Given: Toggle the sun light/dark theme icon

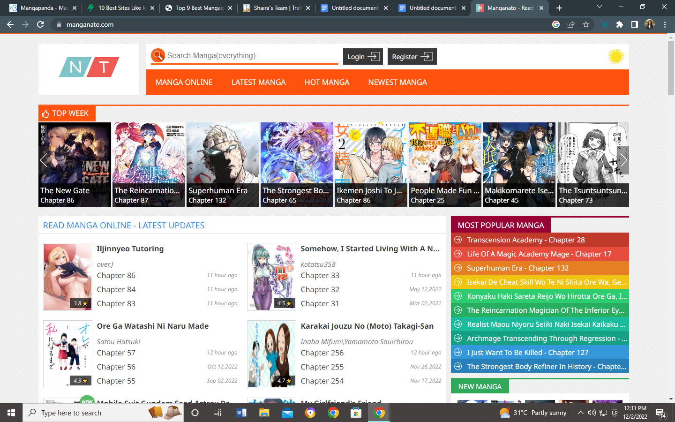Looking at the screenshot, I should pos(615,56).
